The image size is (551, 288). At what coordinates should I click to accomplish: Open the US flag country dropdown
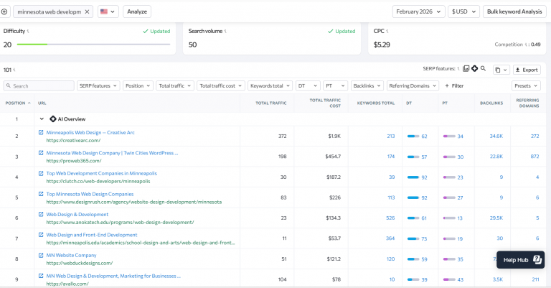108,11
